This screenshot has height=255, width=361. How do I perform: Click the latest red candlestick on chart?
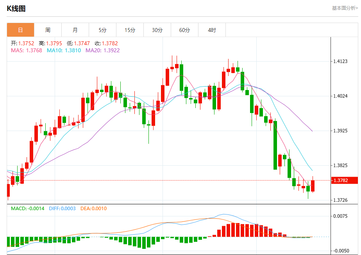pyautogui.click(x=313, y=186)
